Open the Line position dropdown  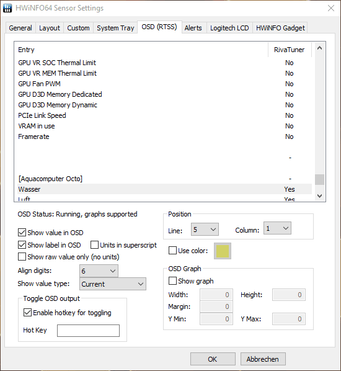[205, 230]
